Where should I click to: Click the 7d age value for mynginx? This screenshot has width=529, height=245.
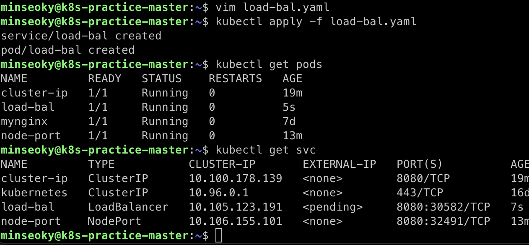pyautogui.click(x=289, y=121)
